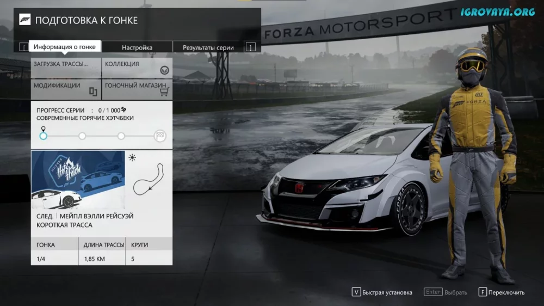This screenshot has height=306, width=544.
Task: Open the Информация о гонке tab
Action: click(64, 47)
